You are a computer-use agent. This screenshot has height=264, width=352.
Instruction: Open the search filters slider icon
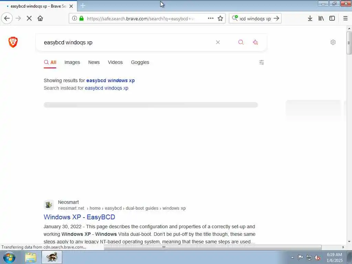pos(262,62)
